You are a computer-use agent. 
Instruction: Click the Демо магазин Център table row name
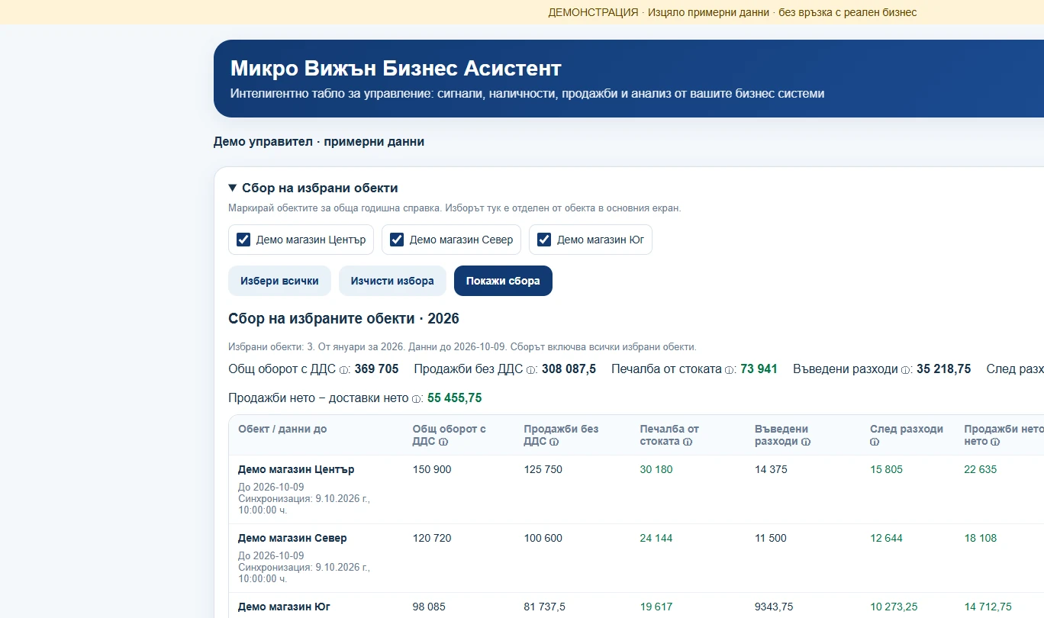pos(296,469)
